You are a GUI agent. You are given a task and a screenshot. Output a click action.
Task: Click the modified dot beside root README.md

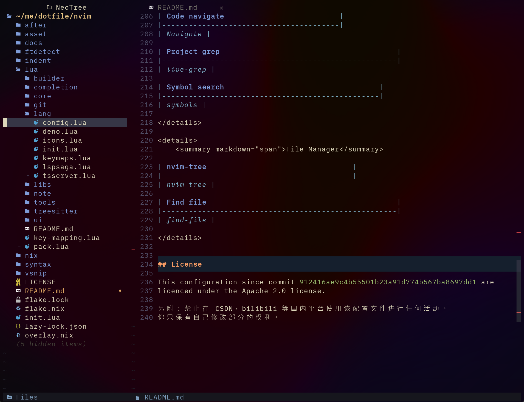(x=120, y=291)
